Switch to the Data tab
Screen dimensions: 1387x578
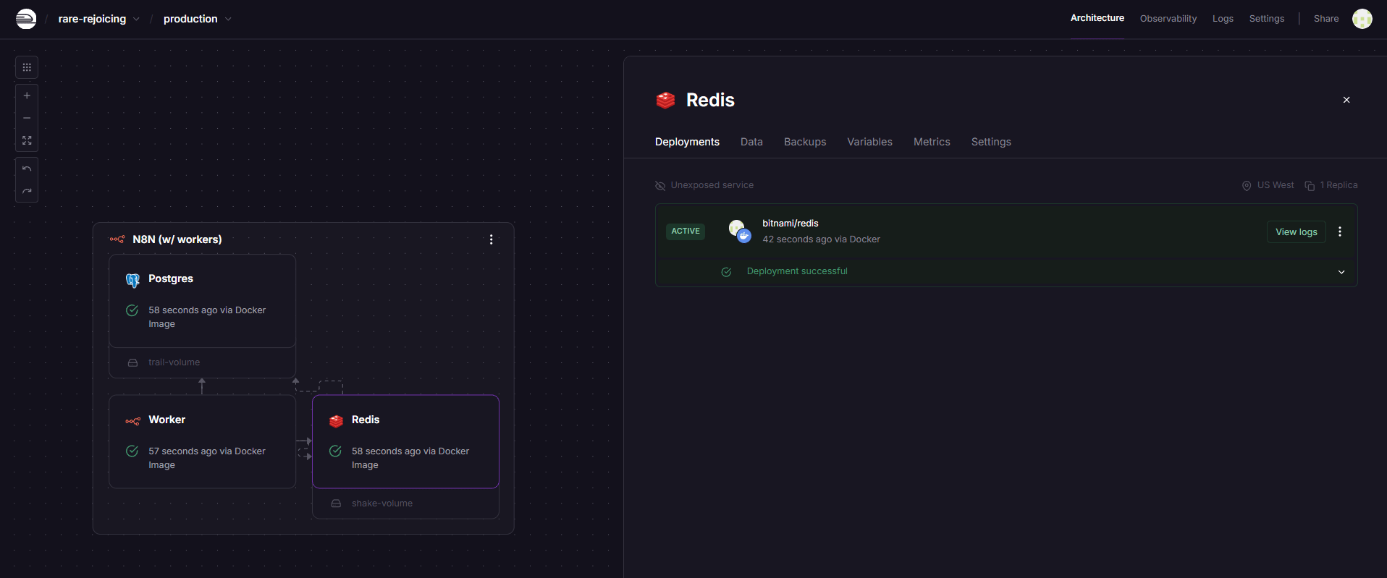[x=751, y=142]
